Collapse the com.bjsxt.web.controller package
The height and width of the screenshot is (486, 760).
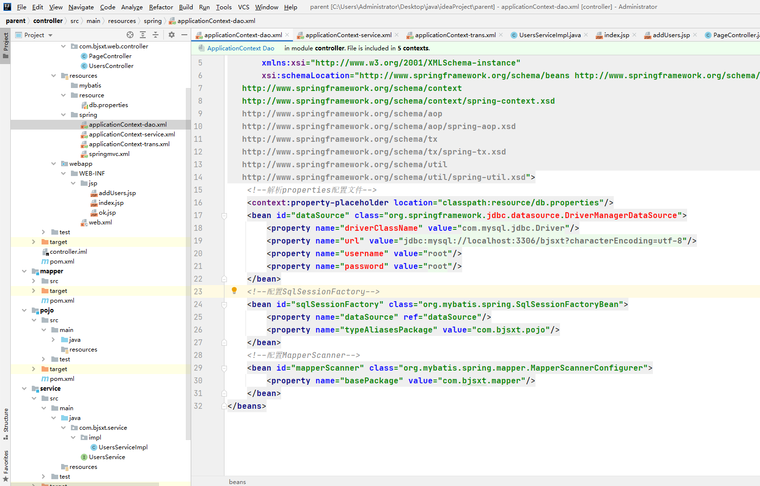click(64, 46)
